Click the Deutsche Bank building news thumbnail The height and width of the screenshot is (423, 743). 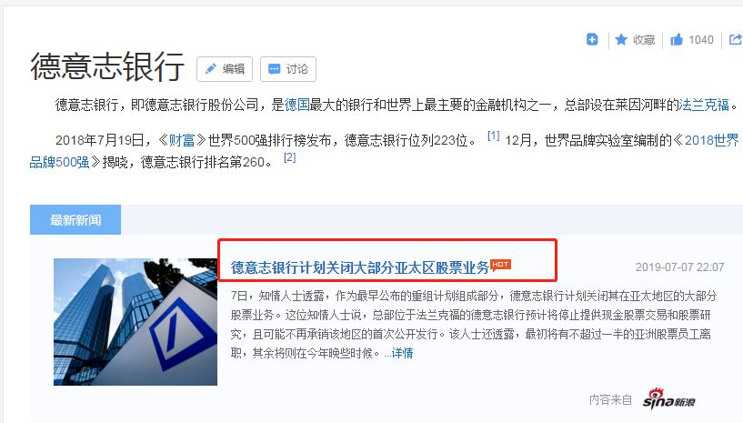136,321
